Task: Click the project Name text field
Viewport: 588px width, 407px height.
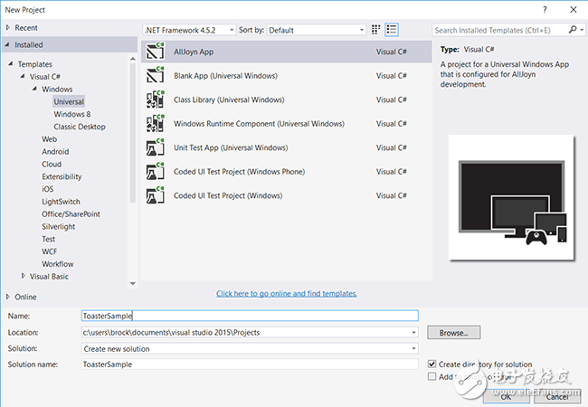Action: coord(249,316)
